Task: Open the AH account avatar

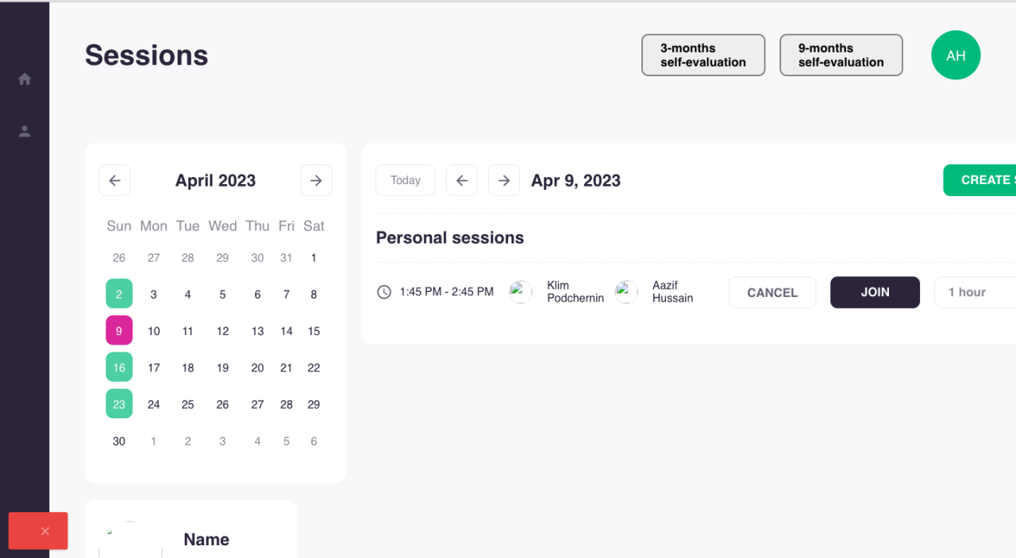Action: tap(956, 56)
